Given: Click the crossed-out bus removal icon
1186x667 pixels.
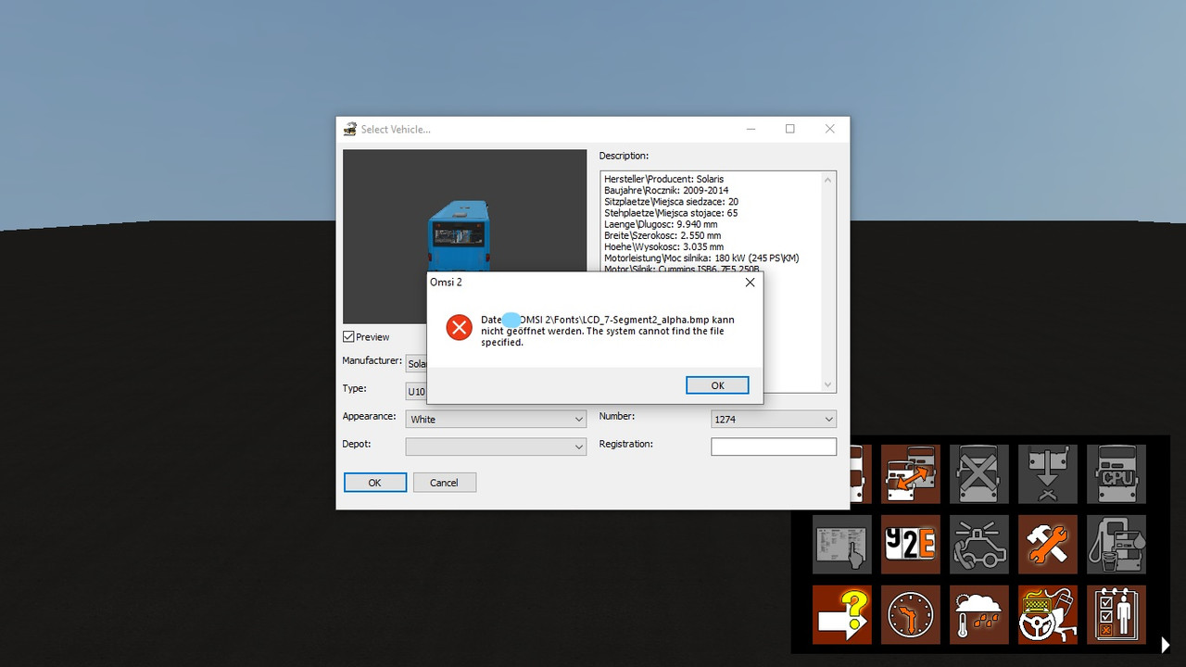Looking at the screenshot, I should coord(979,474).
